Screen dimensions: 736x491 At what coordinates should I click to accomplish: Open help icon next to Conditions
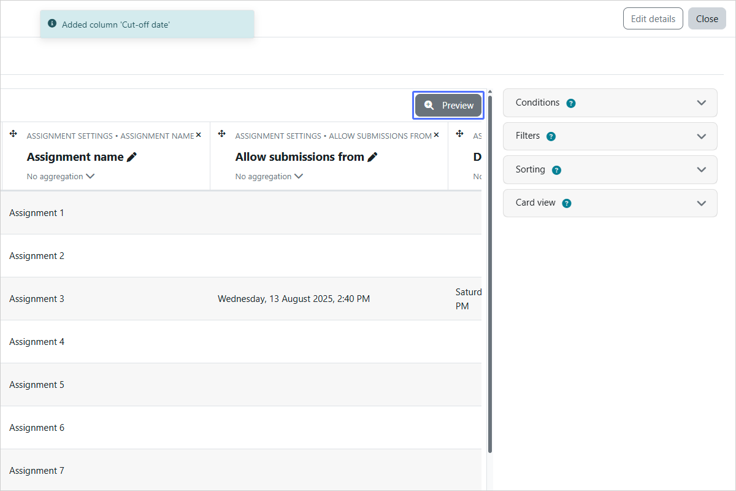point(571,103)
